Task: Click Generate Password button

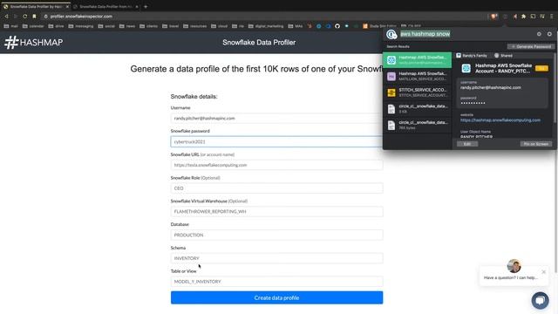Action: click(x=531, y=46)
